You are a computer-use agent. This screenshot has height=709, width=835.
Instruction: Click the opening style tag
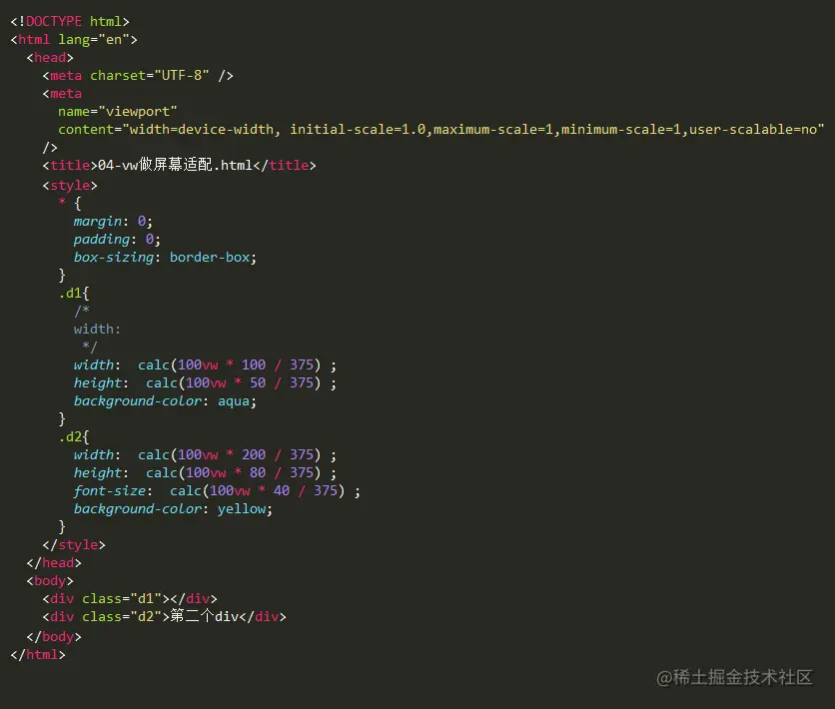(70, 185)
